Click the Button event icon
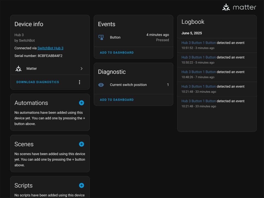Screen dimensions: 264x198 point(101,37)
